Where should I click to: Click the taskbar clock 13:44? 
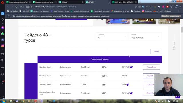(x=175, y=101)
